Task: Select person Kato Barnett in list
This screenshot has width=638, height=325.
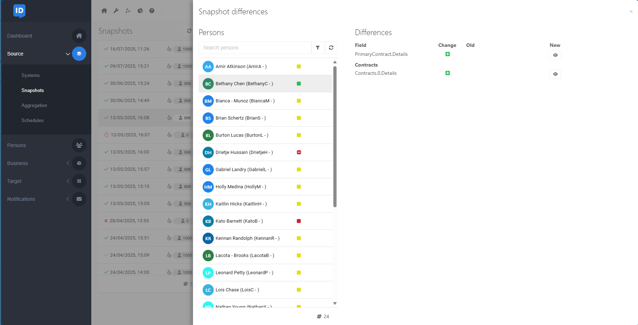Action: coord(239,221)
